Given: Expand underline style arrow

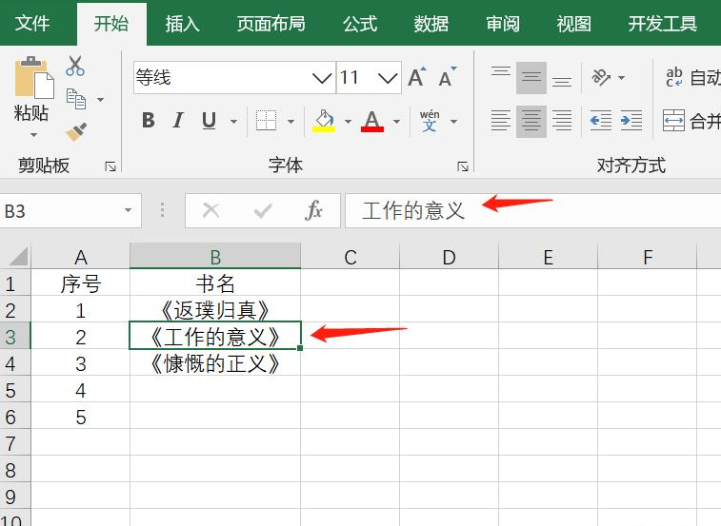Looking at the screenshot, I should [233, 122].
